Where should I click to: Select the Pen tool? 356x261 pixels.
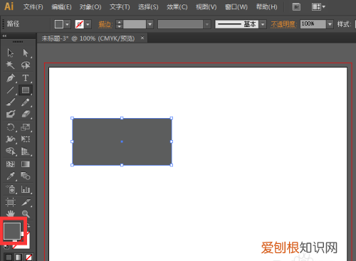(11, 78)
